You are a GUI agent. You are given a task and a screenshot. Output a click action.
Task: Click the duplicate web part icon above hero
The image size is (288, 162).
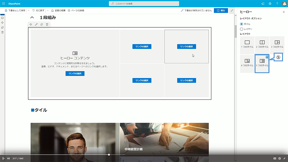[x=42, y=24]
